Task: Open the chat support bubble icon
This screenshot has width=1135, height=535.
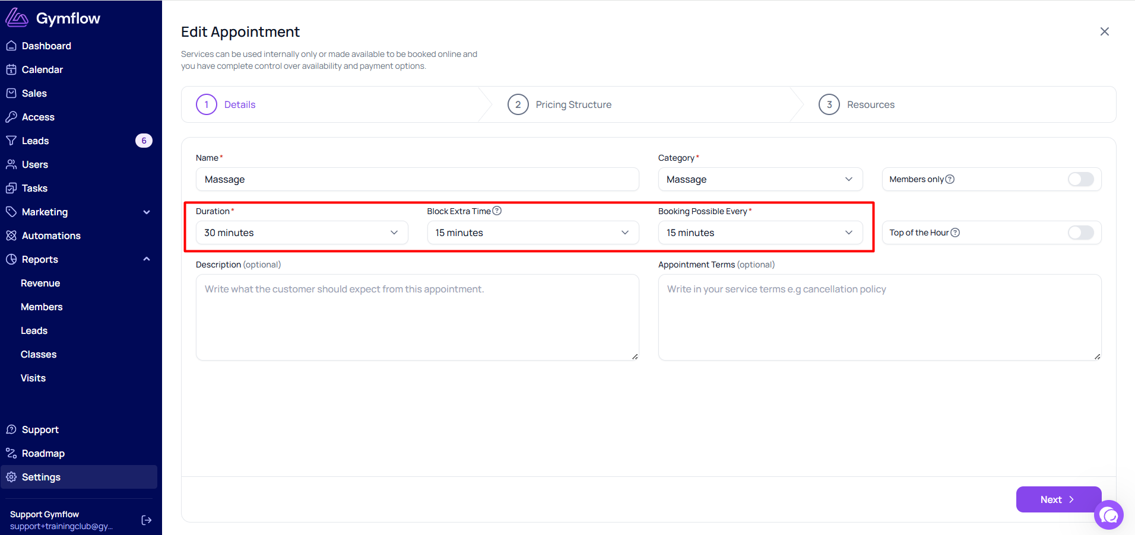Action: [1109, 515]
